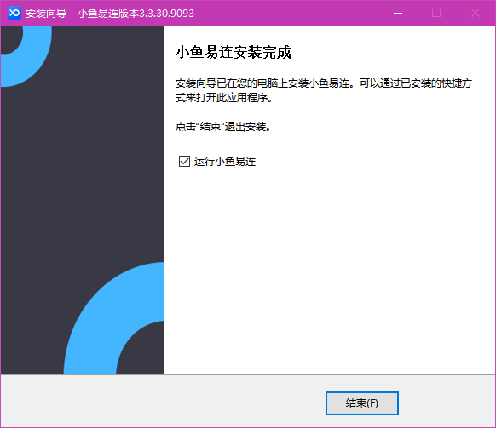This screenshot has height=428, width=496.
Task: Click the 结束(F) finish button
Action: 362,403
